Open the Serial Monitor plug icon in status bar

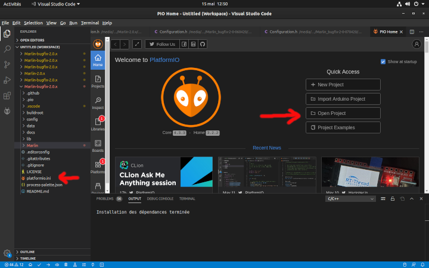pos(93,264)
